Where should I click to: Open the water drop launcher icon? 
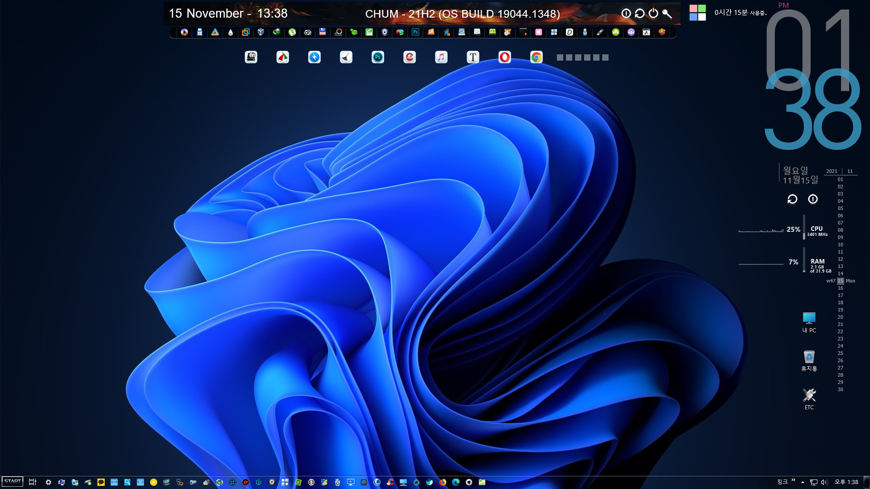click(x=231, y=32)
